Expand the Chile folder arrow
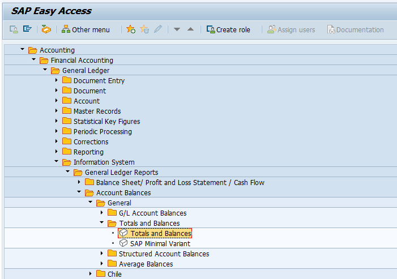The image size is (397, 279). (x=91, y=273)
